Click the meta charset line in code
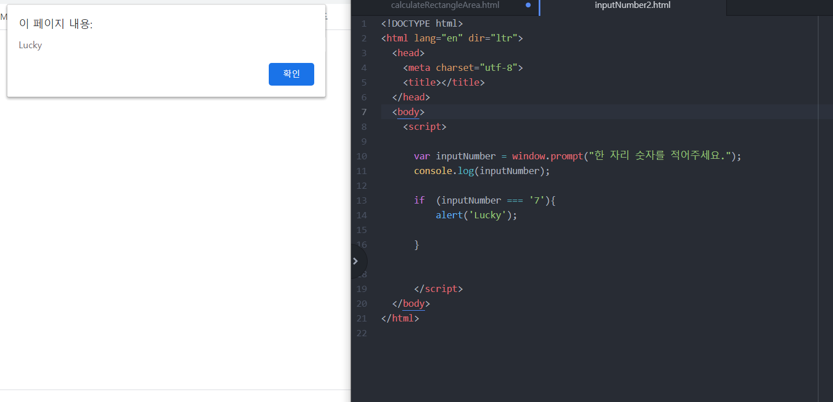Viewport: 833px width, 402px height. click(x=463, y=67)
